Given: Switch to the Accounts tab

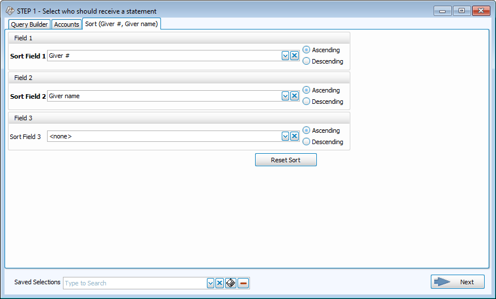Looking at the screenshot, I should pos(66,24).
